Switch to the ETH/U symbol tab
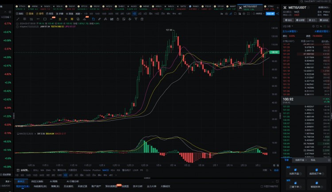This screenshot has height=192, width=332. (x=20, y=8)
